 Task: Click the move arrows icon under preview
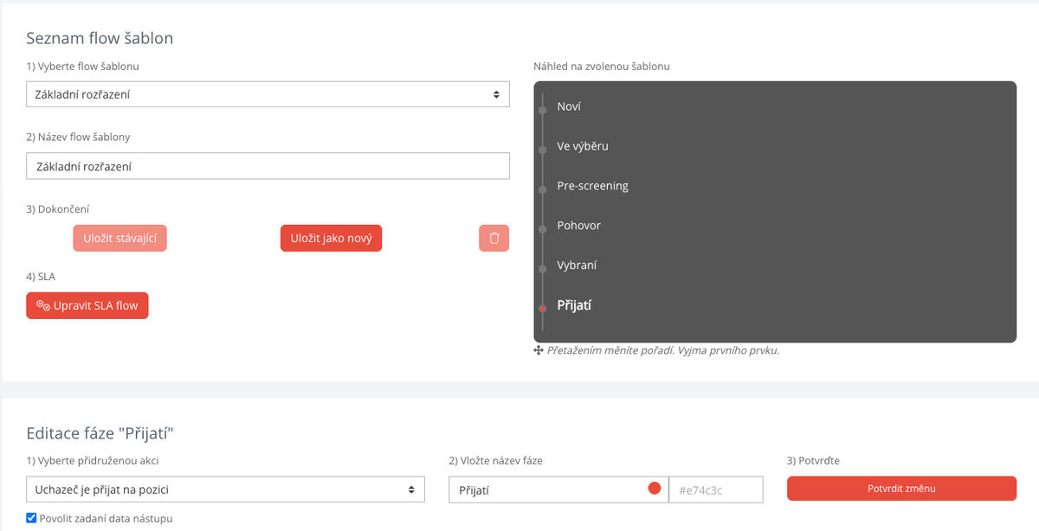pyautogui.click(x=539, y=350)
